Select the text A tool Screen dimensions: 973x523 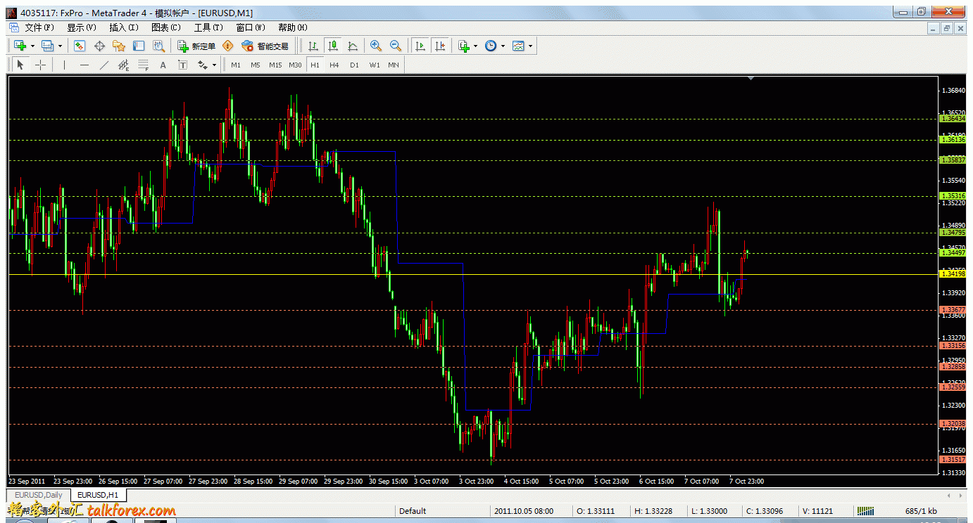(163, 65)
